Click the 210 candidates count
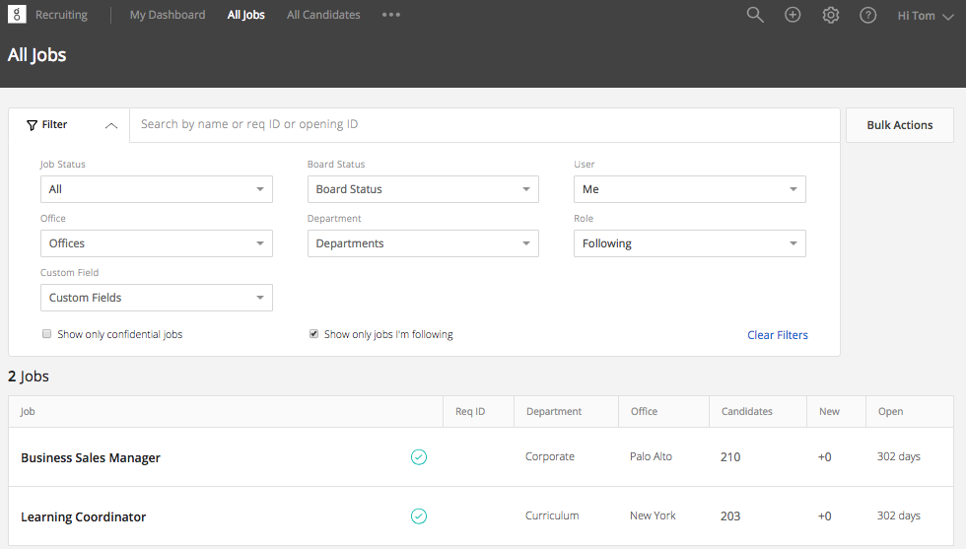The image size is (966, 549). [x=730, y=457]
